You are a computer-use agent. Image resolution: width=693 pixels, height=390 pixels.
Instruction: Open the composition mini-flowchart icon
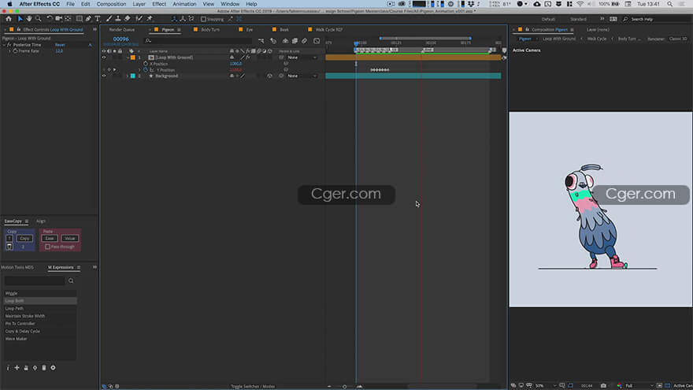(261, 41)
